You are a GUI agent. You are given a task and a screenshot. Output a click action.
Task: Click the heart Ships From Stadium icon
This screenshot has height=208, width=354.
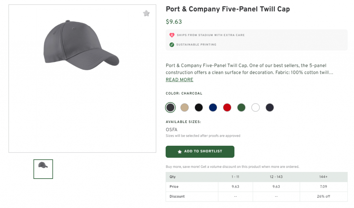[x=172, y=35]
